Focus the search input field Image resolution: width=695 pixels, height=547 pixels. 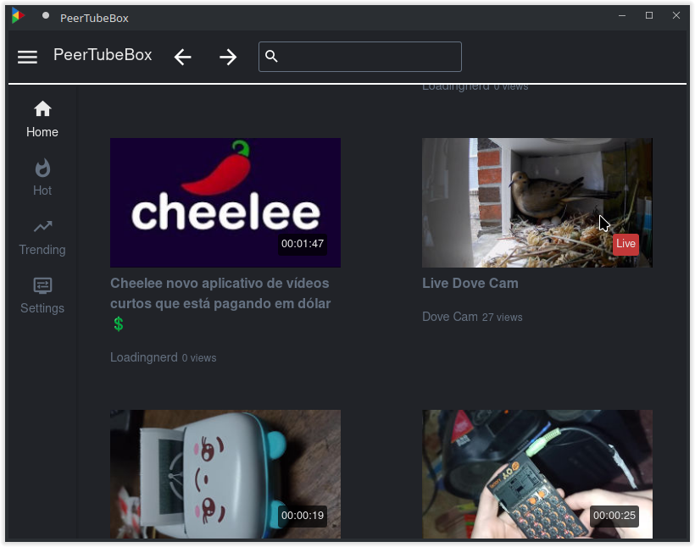[x=360, y=56]
